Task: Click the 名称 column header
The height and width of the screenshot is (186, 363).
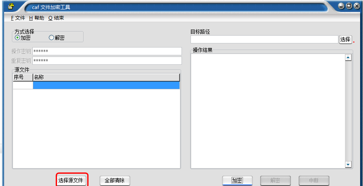Action: tap(106, 77)
